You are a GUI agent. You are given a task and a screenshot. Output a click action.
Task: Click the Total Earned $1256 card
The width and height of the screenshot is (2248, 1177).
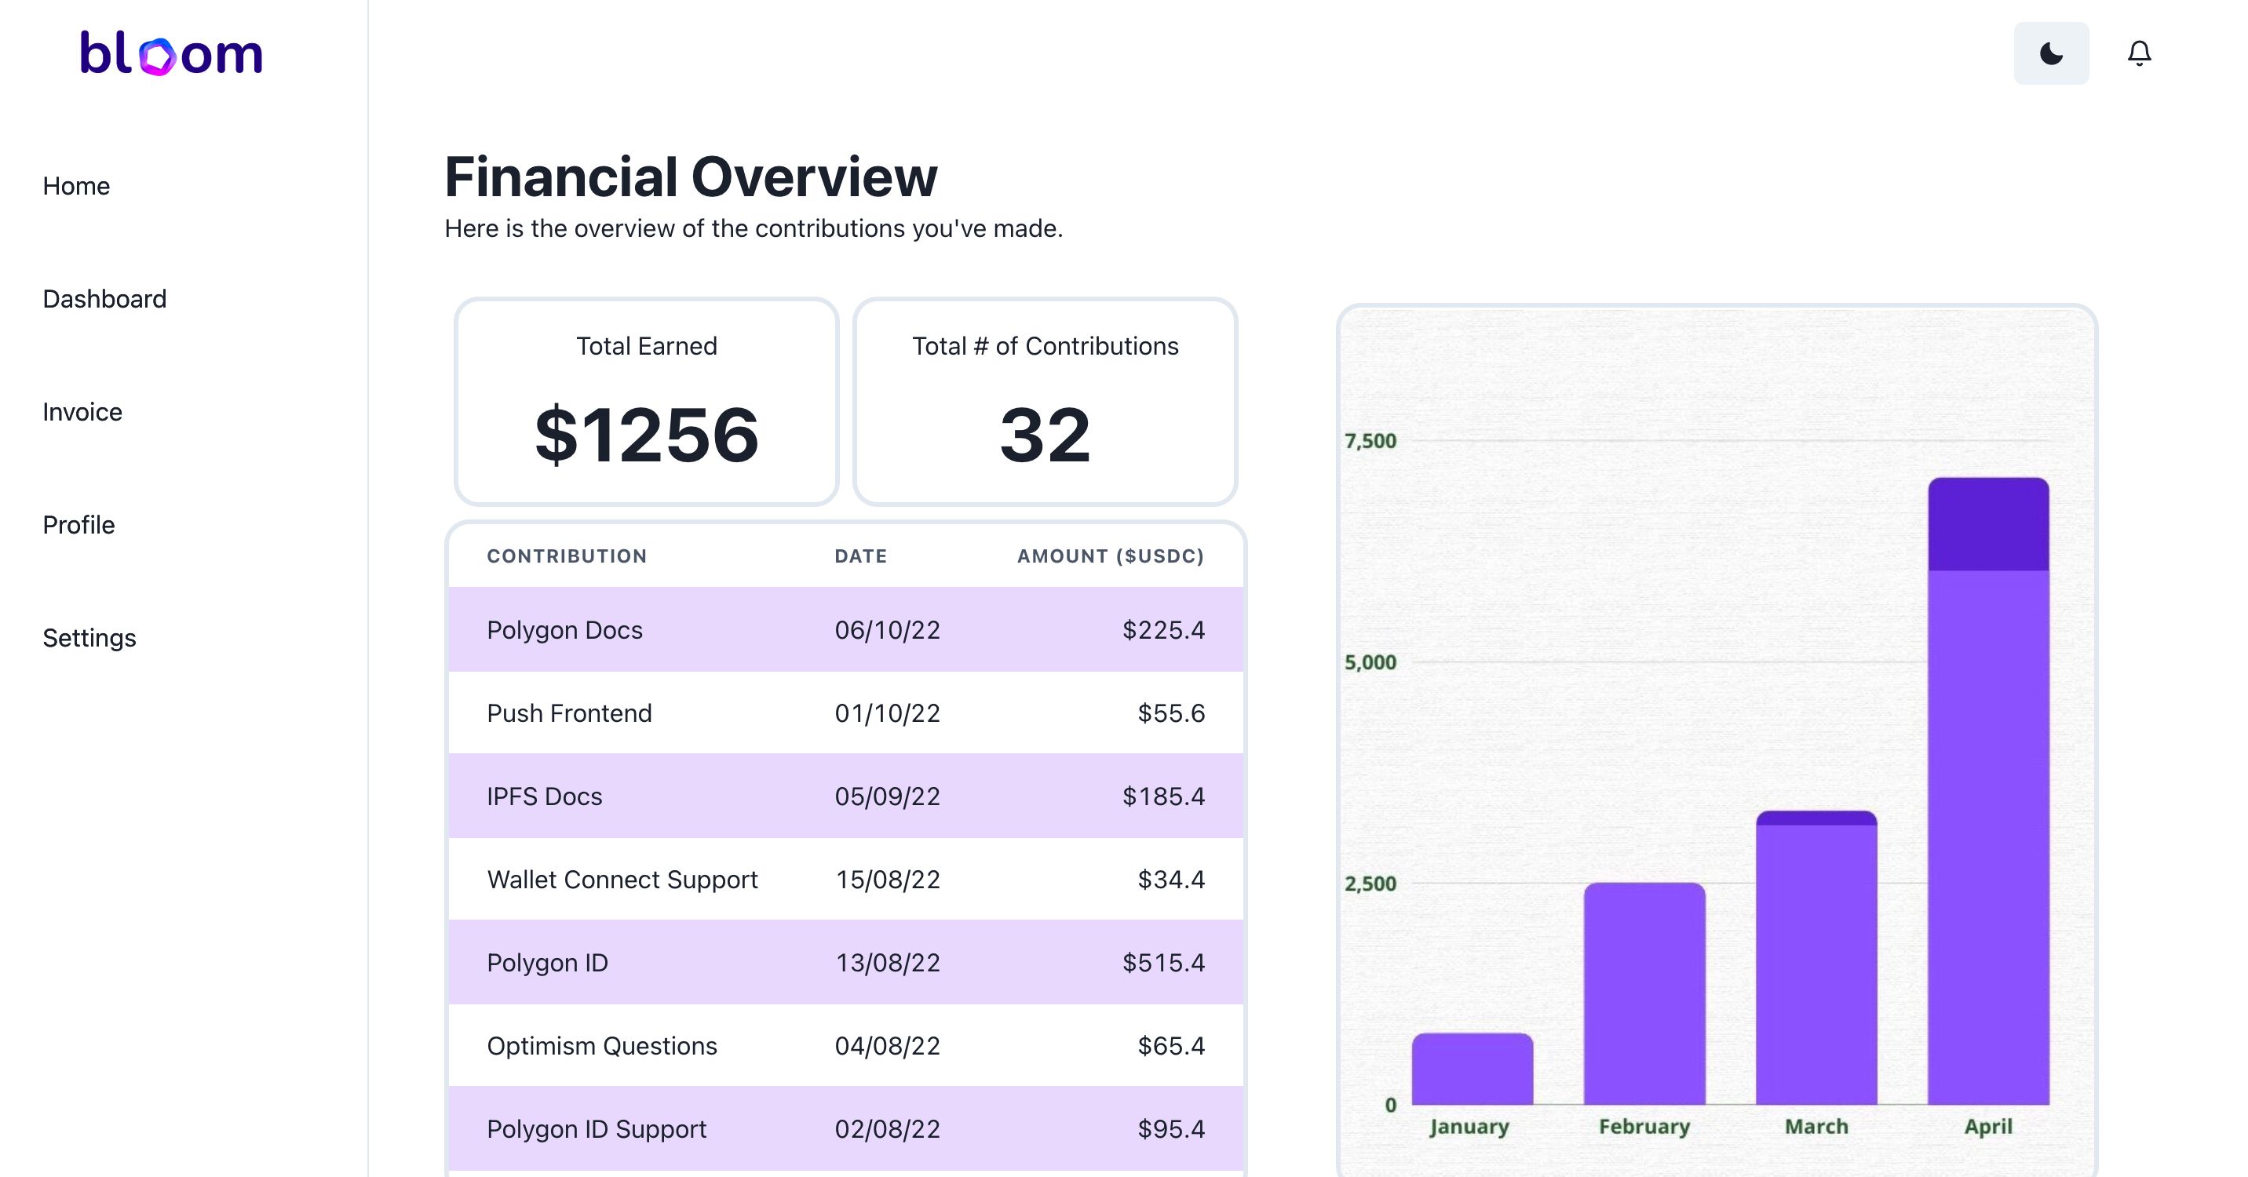[647, 401]
